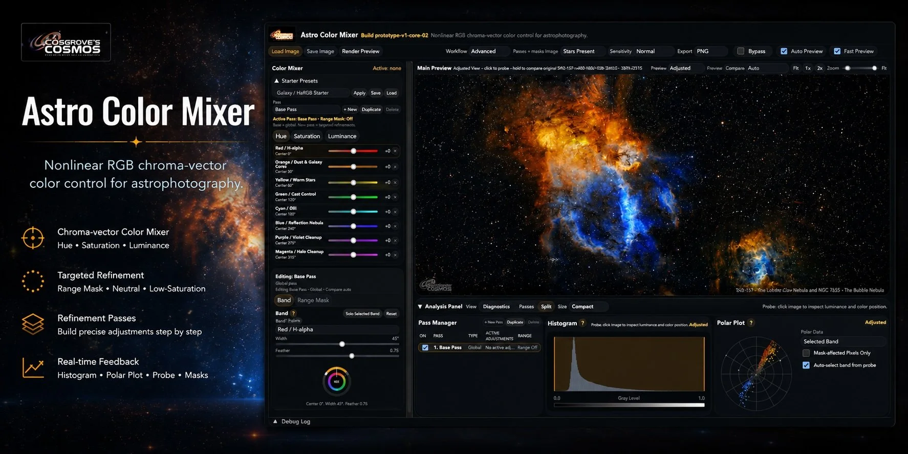Probe the nebula in the Main Preview

pyautogui.click(x=652, y=184)
